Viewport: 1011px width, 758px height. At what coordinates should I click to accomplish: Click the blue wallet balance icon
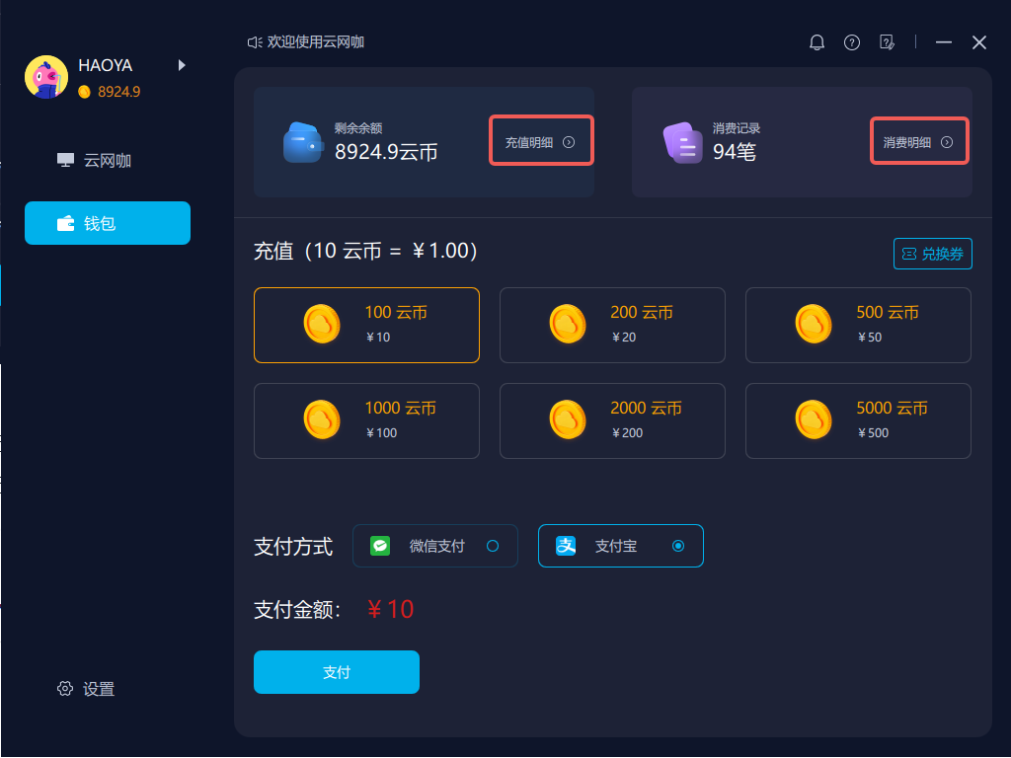302,142
